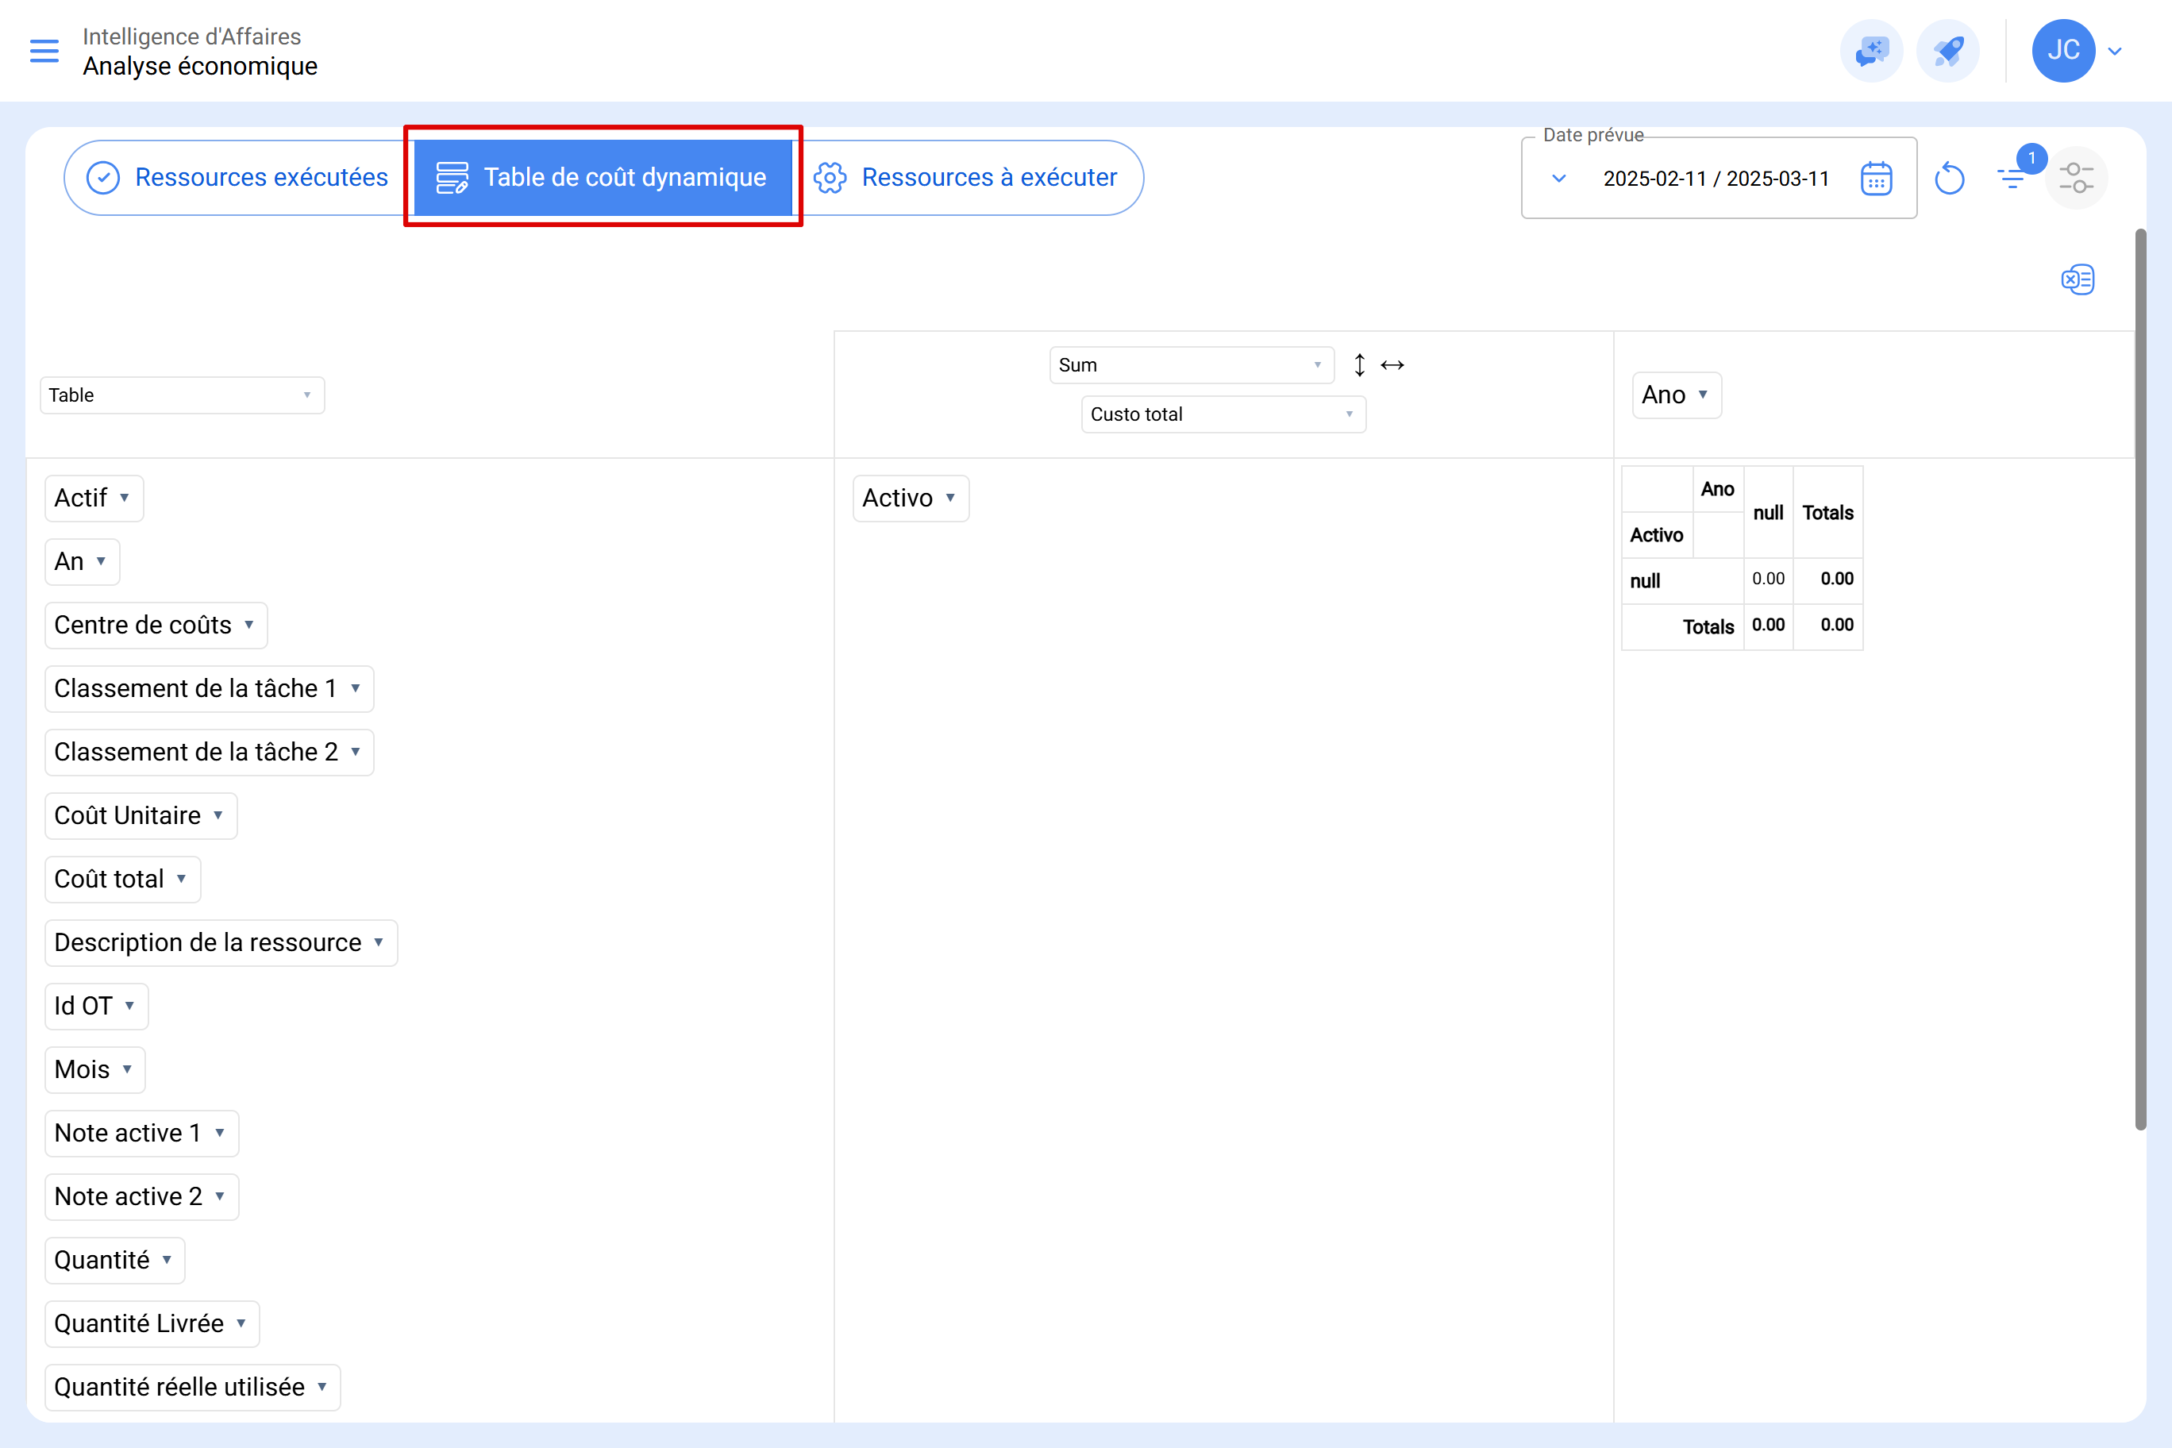Click the vertical scrollbar of the panel
The width and height of the screenshot is (2172, 1448).
[2140, 679]
